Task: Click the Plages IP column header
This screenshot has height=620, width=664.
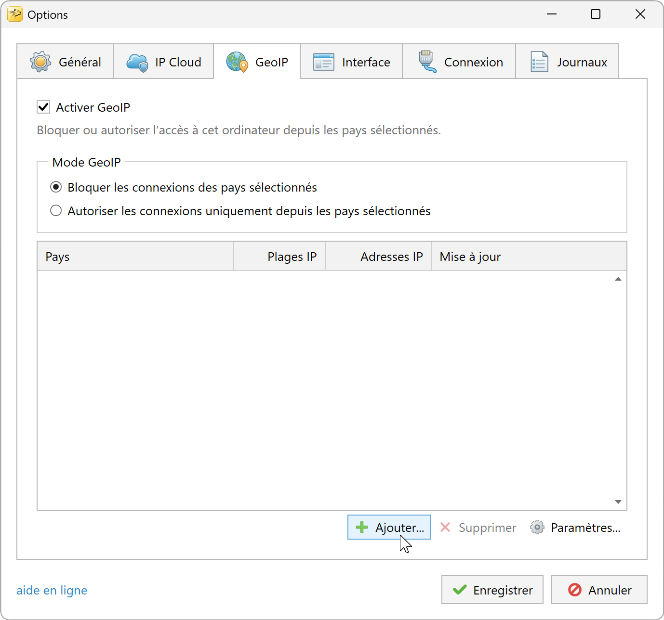Action: [279, 257]
